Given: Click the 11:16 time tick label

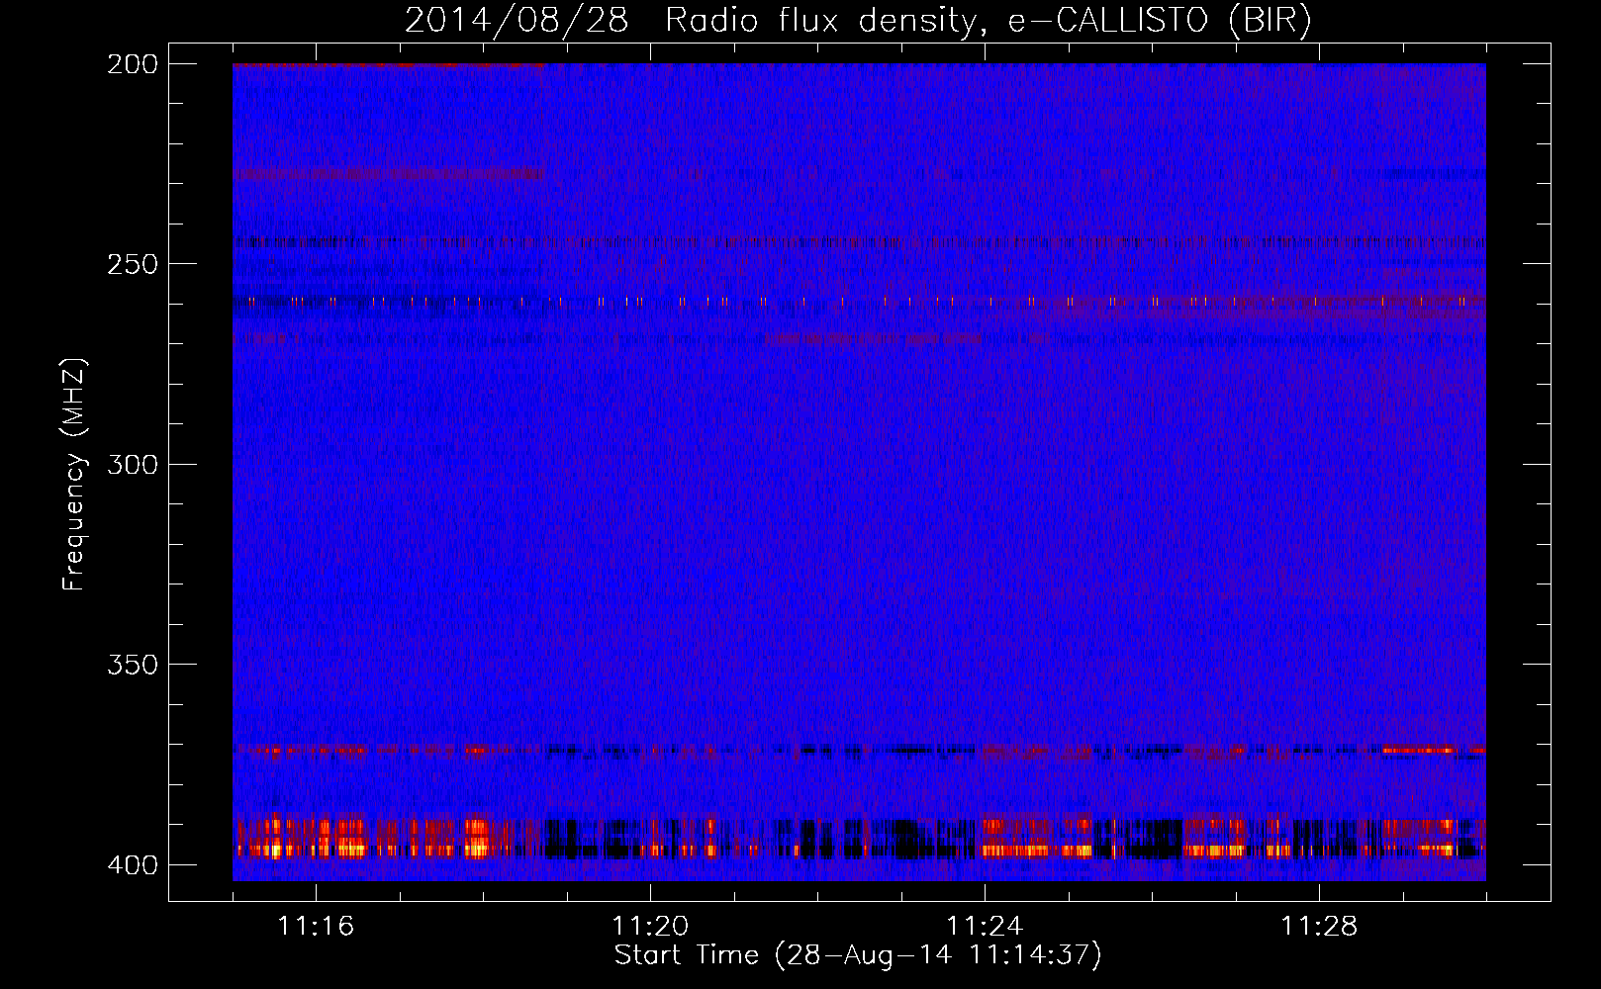Looking at the screenshot, I should coord(316,926).
